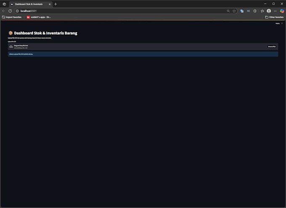Click the cloud upload icon in dropzone
This screenshot has height=208, width=286.
(x=11, y=47)
